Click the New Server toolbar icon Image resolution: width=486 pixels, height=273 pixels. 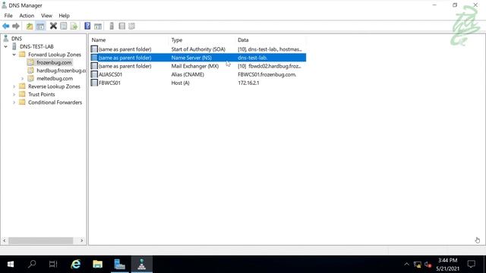112,26
